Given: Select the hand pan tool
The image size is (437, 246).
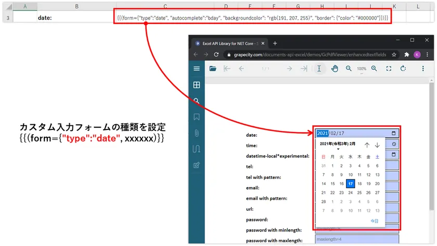Looking at the screenshot, I should point(335,68).
